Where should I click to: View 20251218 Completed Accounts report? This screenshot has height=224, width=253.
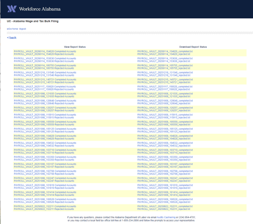click(x=45, y=72)
